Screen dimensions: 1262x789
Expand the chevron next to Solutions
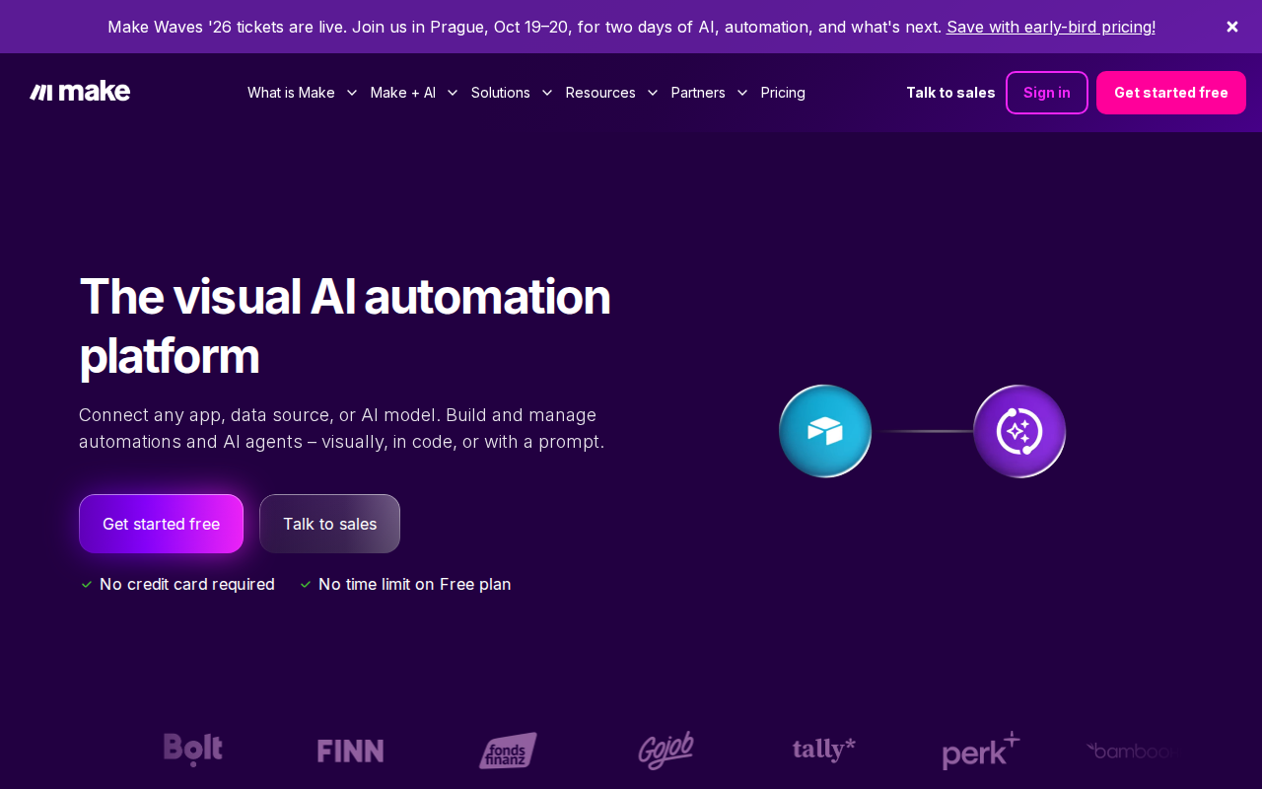547,93
